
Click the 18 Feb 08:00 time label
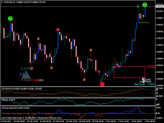19,121
